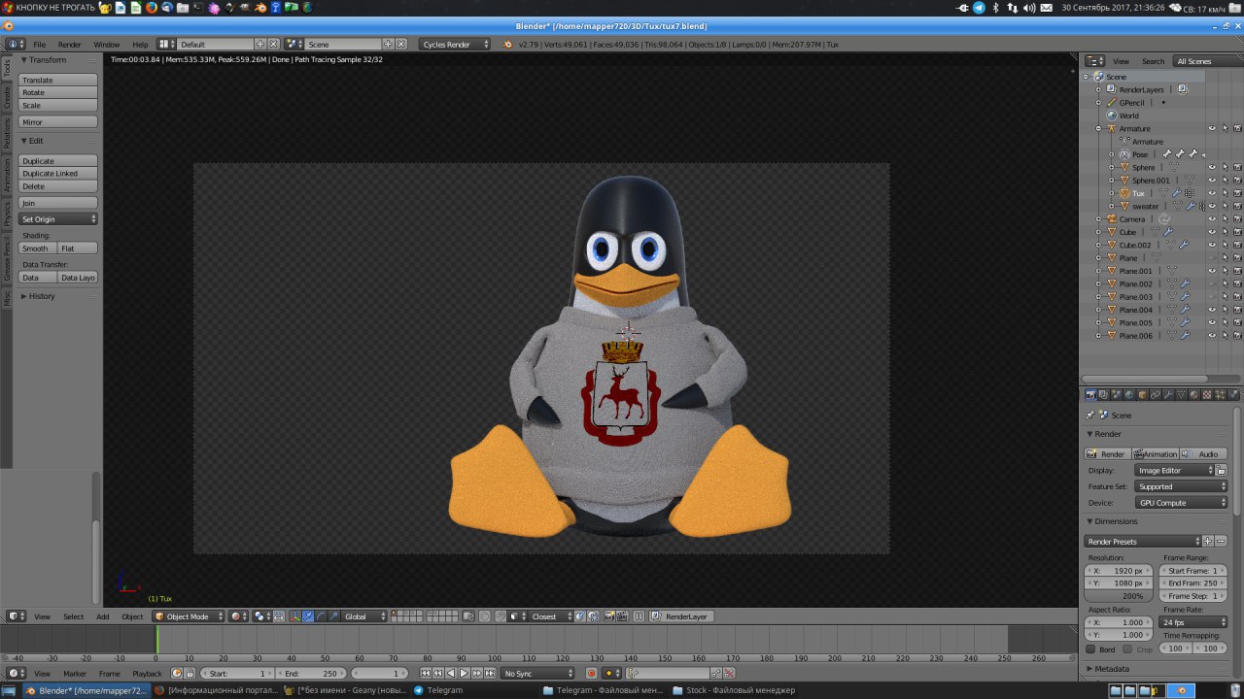Open the Material properties tab
This screenshot has width=1244, height=699.
(x=1193, y=395)
